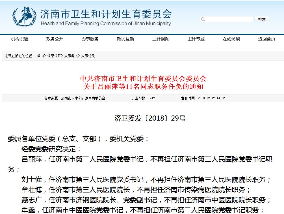Click the magnifier icon in search box
The width and height of the screenshot is (284, 214).
202,19
